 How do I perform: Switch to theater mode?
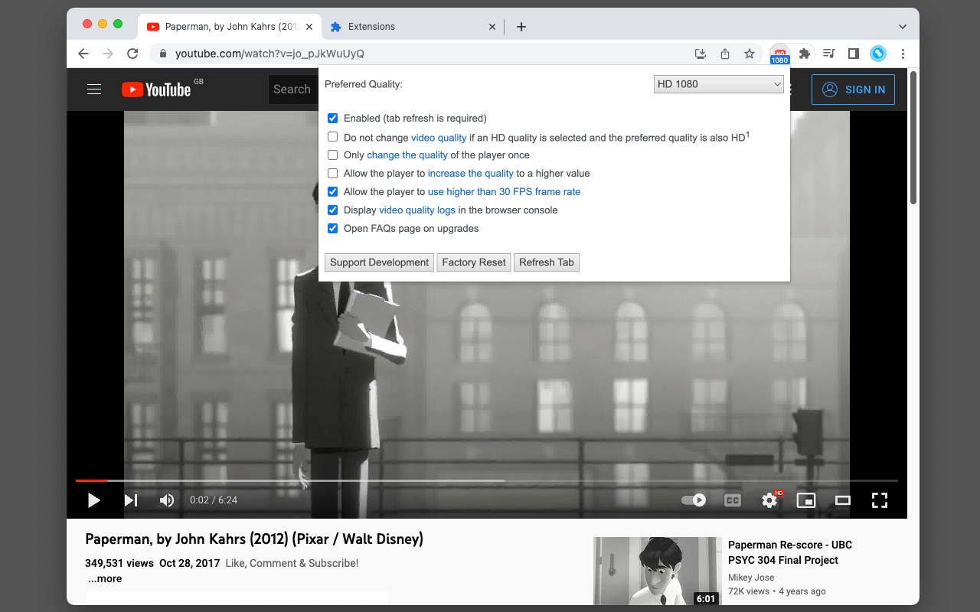click(x=843, y=500)
